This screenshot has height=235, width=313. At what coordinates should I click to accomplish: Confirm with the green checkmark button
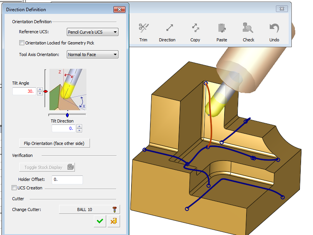100,221
